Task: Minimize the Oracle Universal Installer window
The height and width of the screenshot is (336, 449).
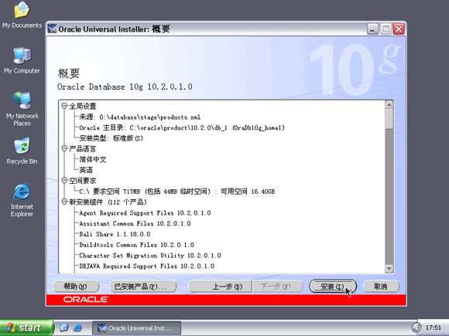Action: point(372,29)
